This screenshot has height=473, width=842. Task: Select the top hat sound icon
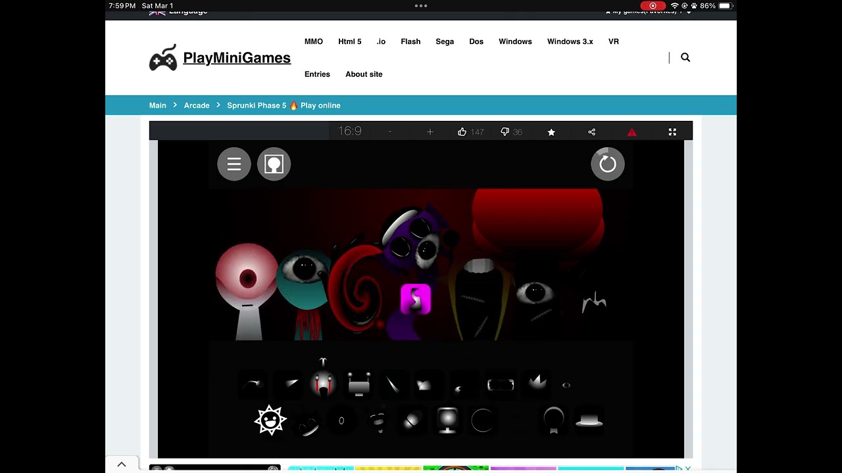point(589,420)
